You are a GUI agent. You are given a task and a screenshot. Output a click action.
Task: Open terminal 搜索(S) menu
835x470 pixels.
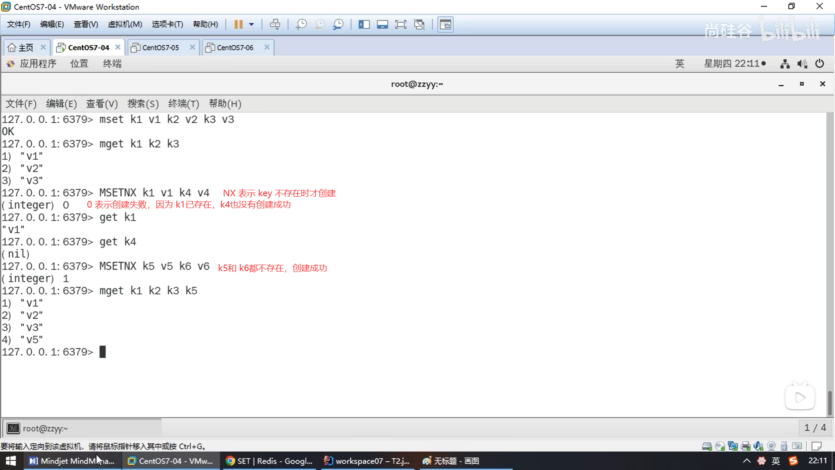143,104
